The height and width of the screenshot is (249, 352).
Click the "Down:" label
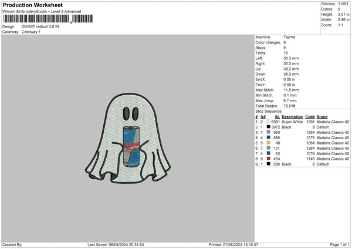(x=261, y=74)
